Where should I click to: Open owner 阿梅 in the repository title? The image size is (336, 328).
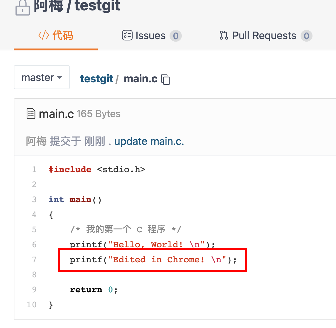point(48,6)
